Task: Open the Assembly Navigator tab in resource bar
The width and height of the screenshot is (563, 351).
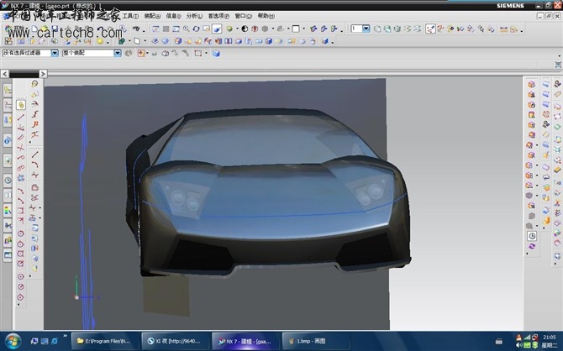Action: point(8,91)
